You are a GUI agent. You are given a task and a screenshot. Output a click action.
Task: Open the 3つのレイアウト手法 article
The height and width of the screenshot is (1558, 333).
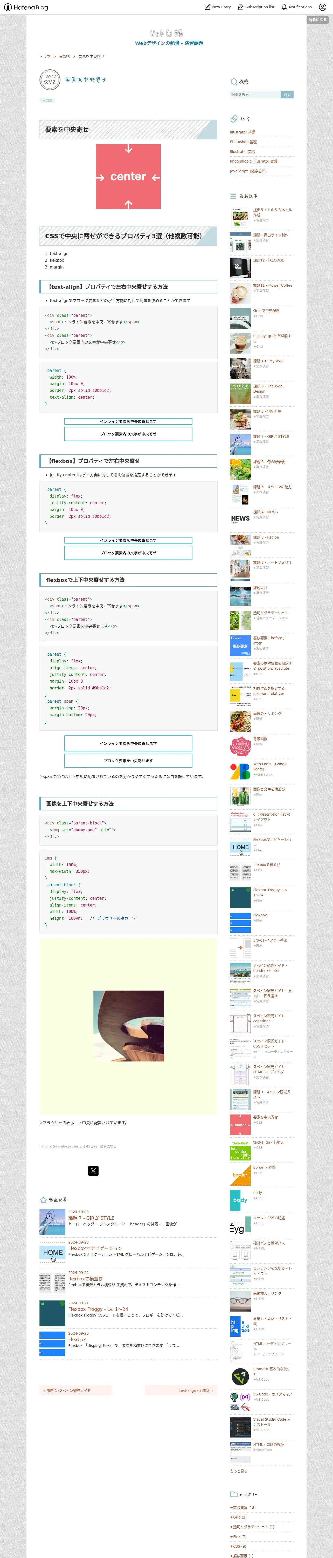coord(270,940)
